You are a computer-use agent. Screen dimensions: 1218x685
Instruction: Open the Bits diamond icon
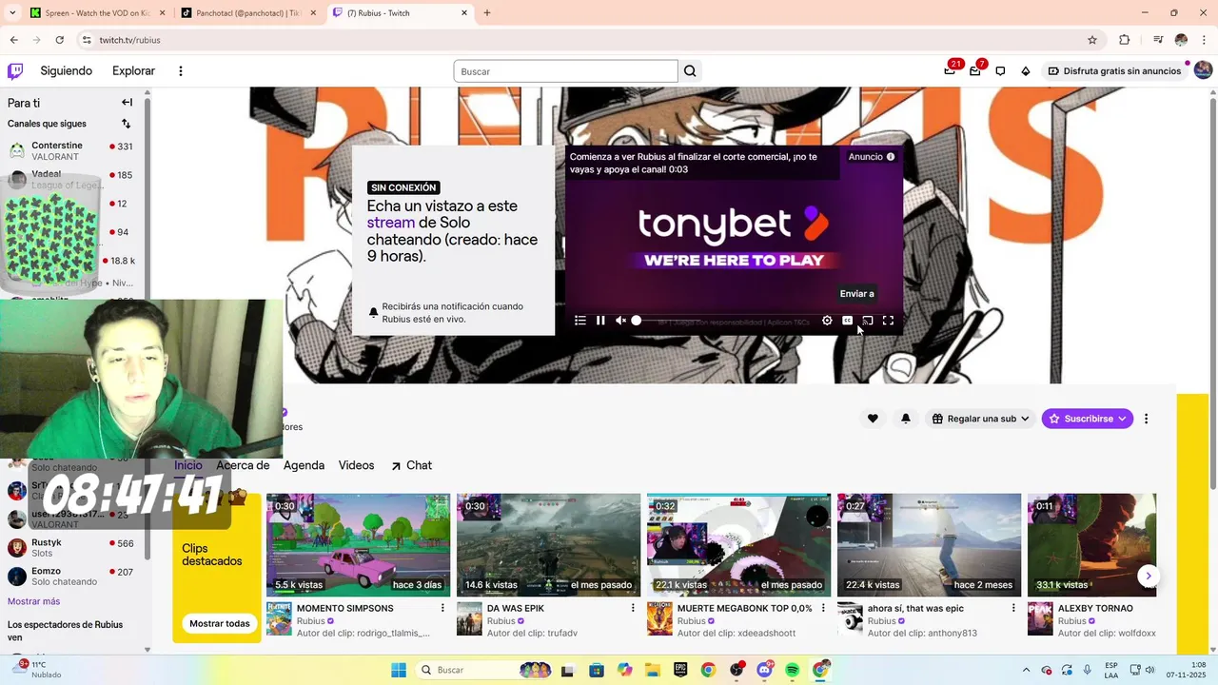[1026, 71]
